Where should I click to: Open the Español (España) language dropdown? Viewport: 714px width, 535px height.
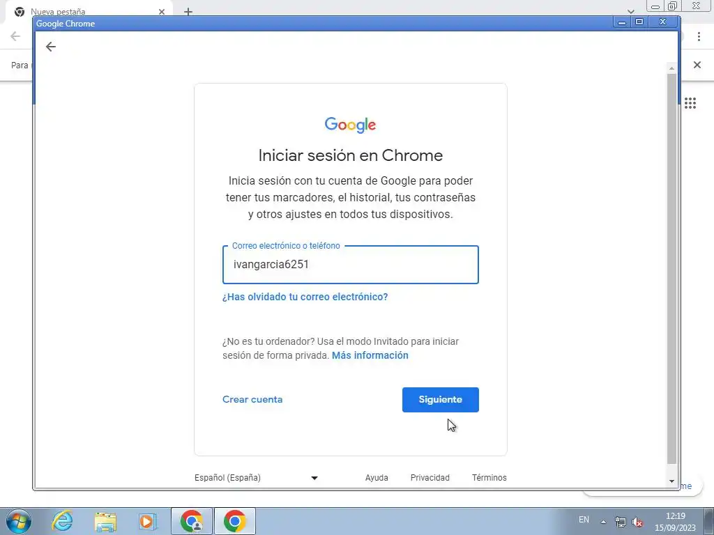point(257,478)
